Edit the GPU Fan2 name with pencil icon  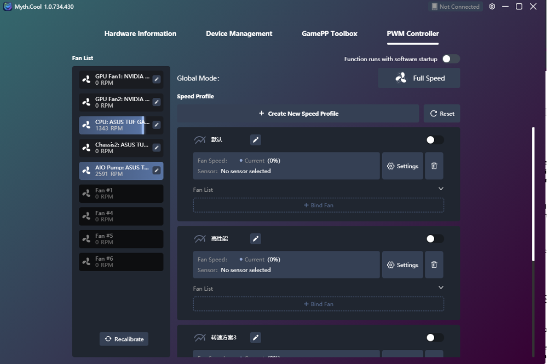157,102
